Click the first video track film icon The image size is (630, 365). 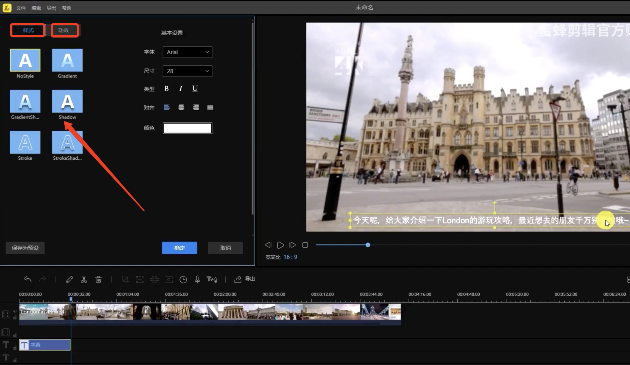(6, 314)
